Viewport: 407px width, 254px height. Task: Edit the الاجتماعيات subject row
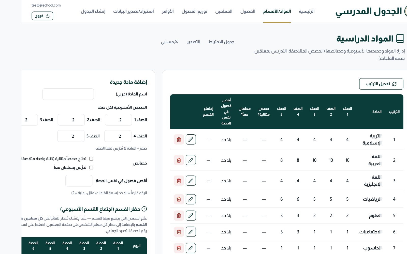pyautogui.click(x=191, y=232)
